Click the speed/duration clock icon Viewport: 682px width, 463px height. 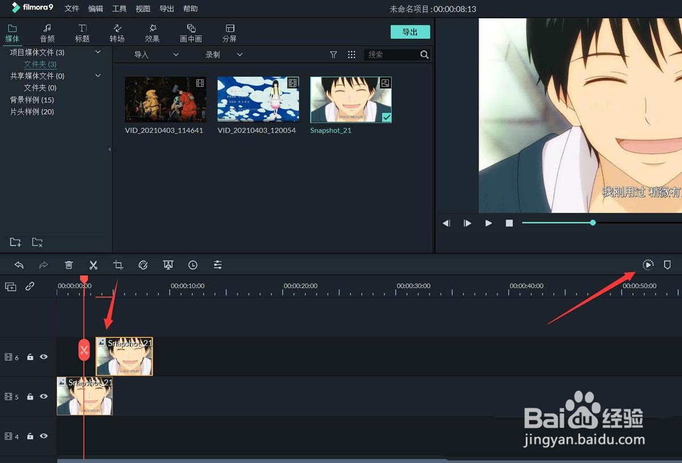193,265
